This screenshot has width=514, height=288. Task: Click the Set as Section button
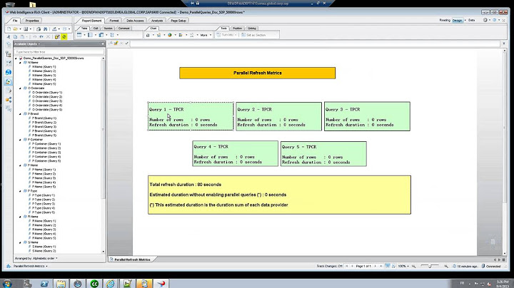[253, 35]
